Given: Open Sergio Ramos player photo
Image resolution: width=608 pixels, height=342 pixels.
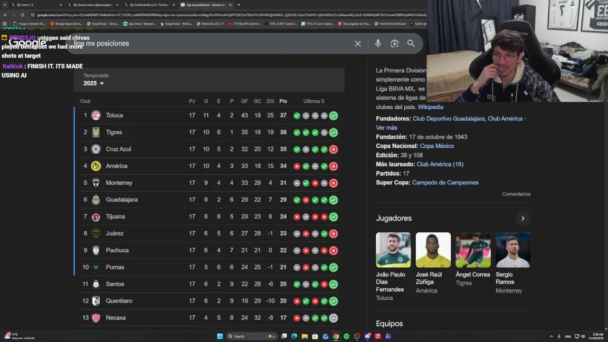Looking at the screenshot, I should coord(513,250).
